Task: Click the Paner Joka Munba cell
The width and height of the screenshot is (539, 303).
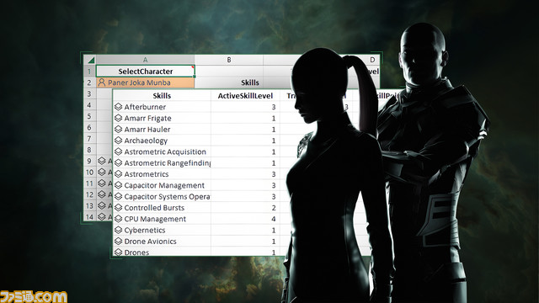Action: [146, 82]
